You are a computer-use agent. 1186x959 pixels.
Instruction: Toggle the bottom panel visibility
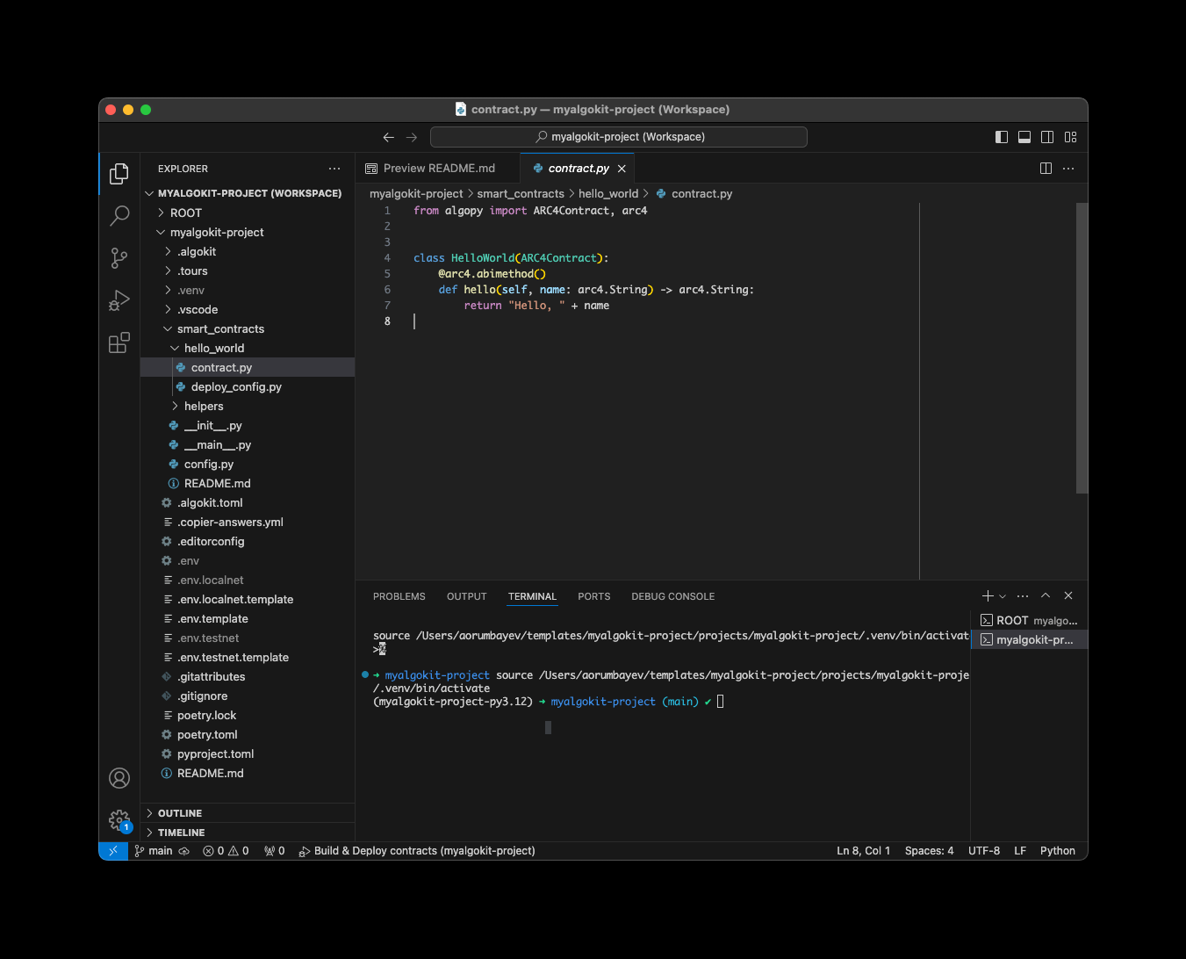(x=1024, y=137)
